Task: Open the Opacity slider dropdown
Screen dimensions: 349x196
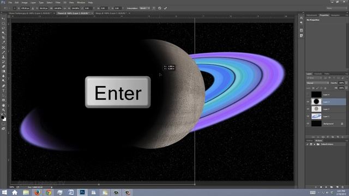Action: (x=346, y=83)
